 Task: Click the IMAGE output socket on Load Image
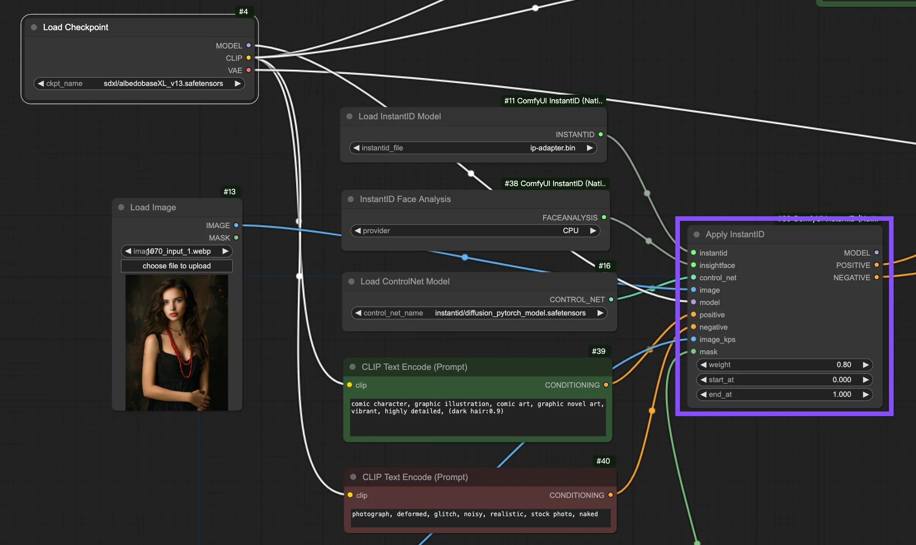pyautogui.click(x=236, y=225)
